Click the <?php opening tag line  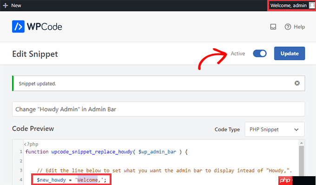(x=31, y=144)
